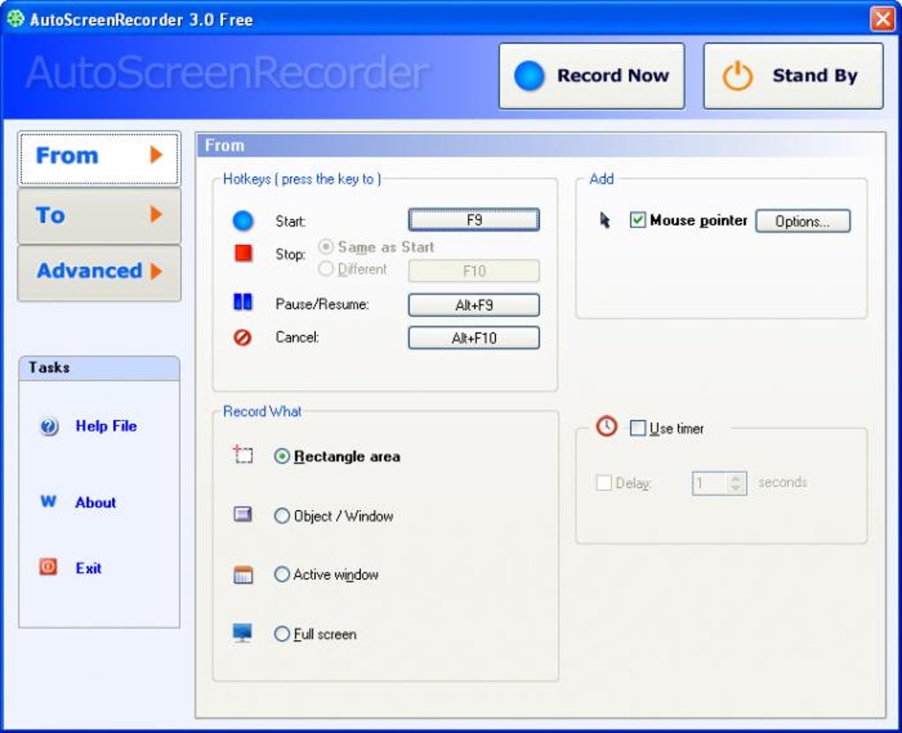The height and width of the screenshot is (733, 902).
Task: Click the Alt+F9 Pause/Resume hotkey button
Action: tap(474, 305)
